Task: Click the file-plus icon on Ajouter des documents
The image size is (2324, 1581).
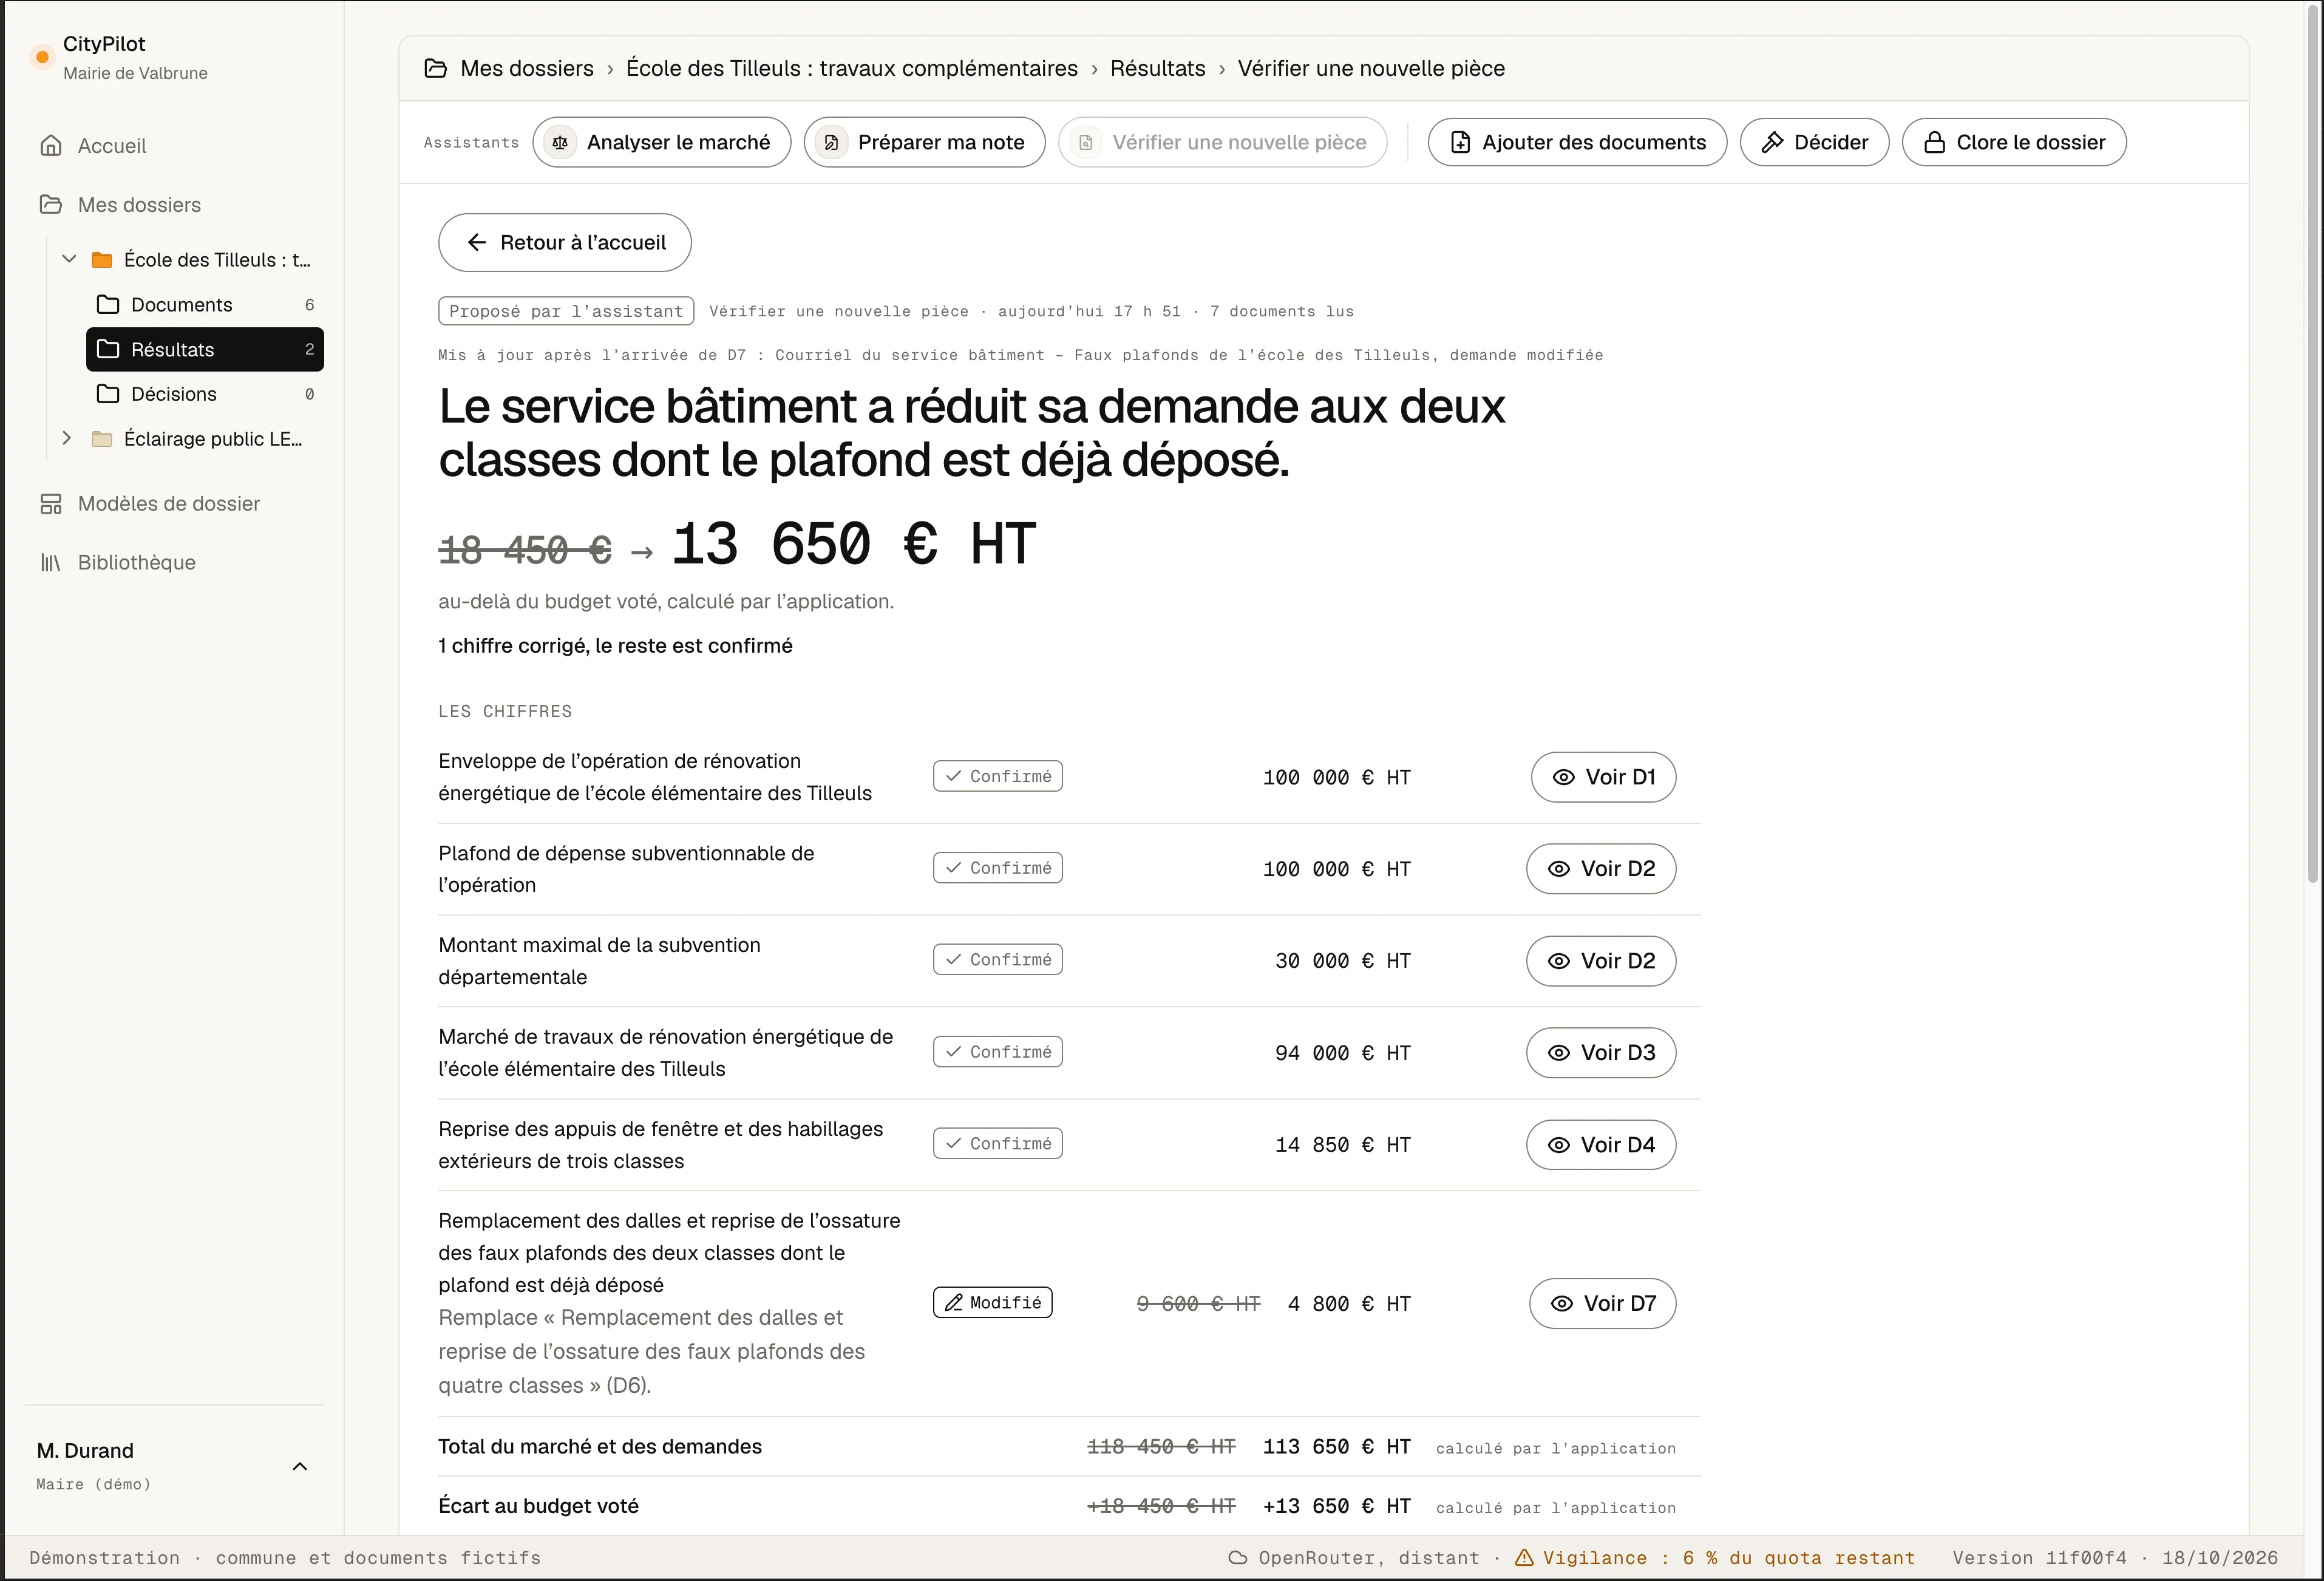Action: (x=1461, y=142)
